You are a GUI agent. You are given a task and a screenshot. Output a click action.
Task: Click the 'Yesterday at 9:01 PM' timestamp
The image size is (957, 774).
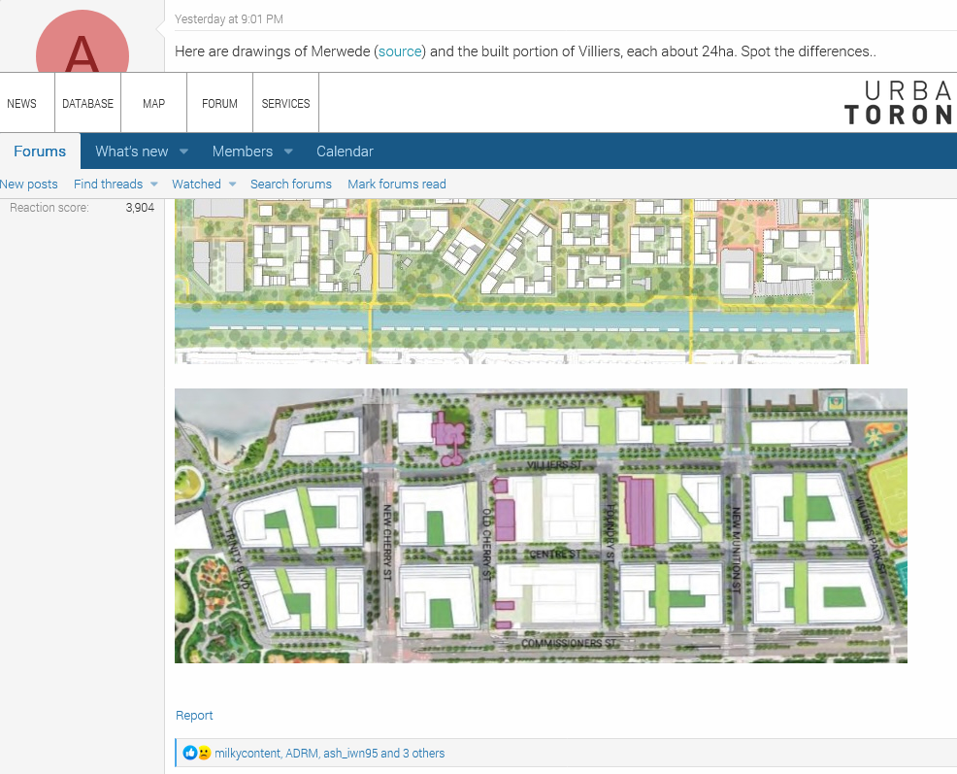tap(229, 19)
